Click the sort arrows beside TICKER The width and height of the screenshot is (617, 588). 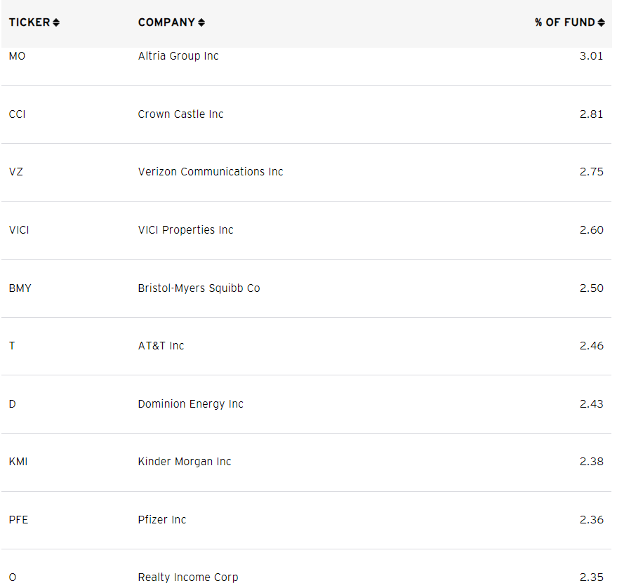point(56,22)
